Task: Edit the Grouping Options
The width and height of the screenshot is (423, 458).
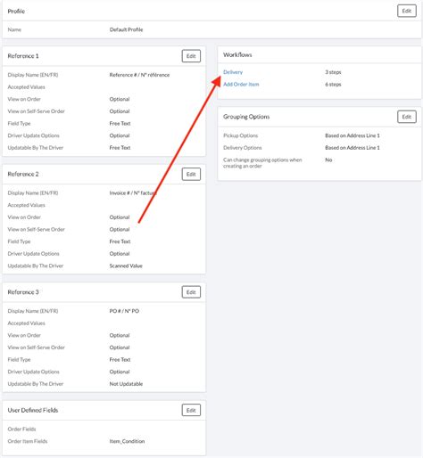Action: (406, 117)
